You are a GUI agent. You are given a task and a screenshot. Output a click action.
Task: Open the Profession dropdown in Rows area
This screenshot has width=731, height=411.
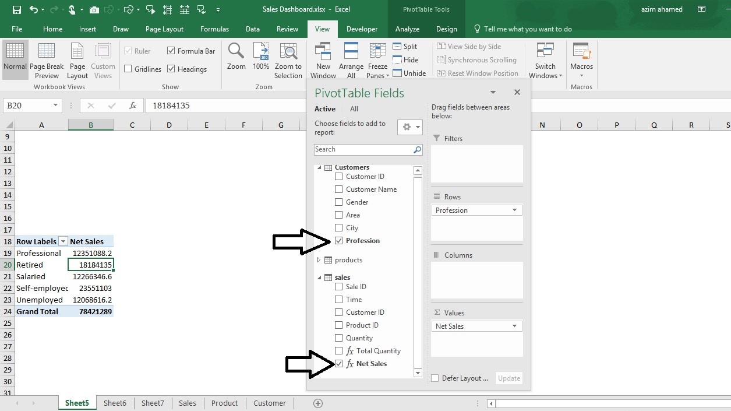(514, 210)
